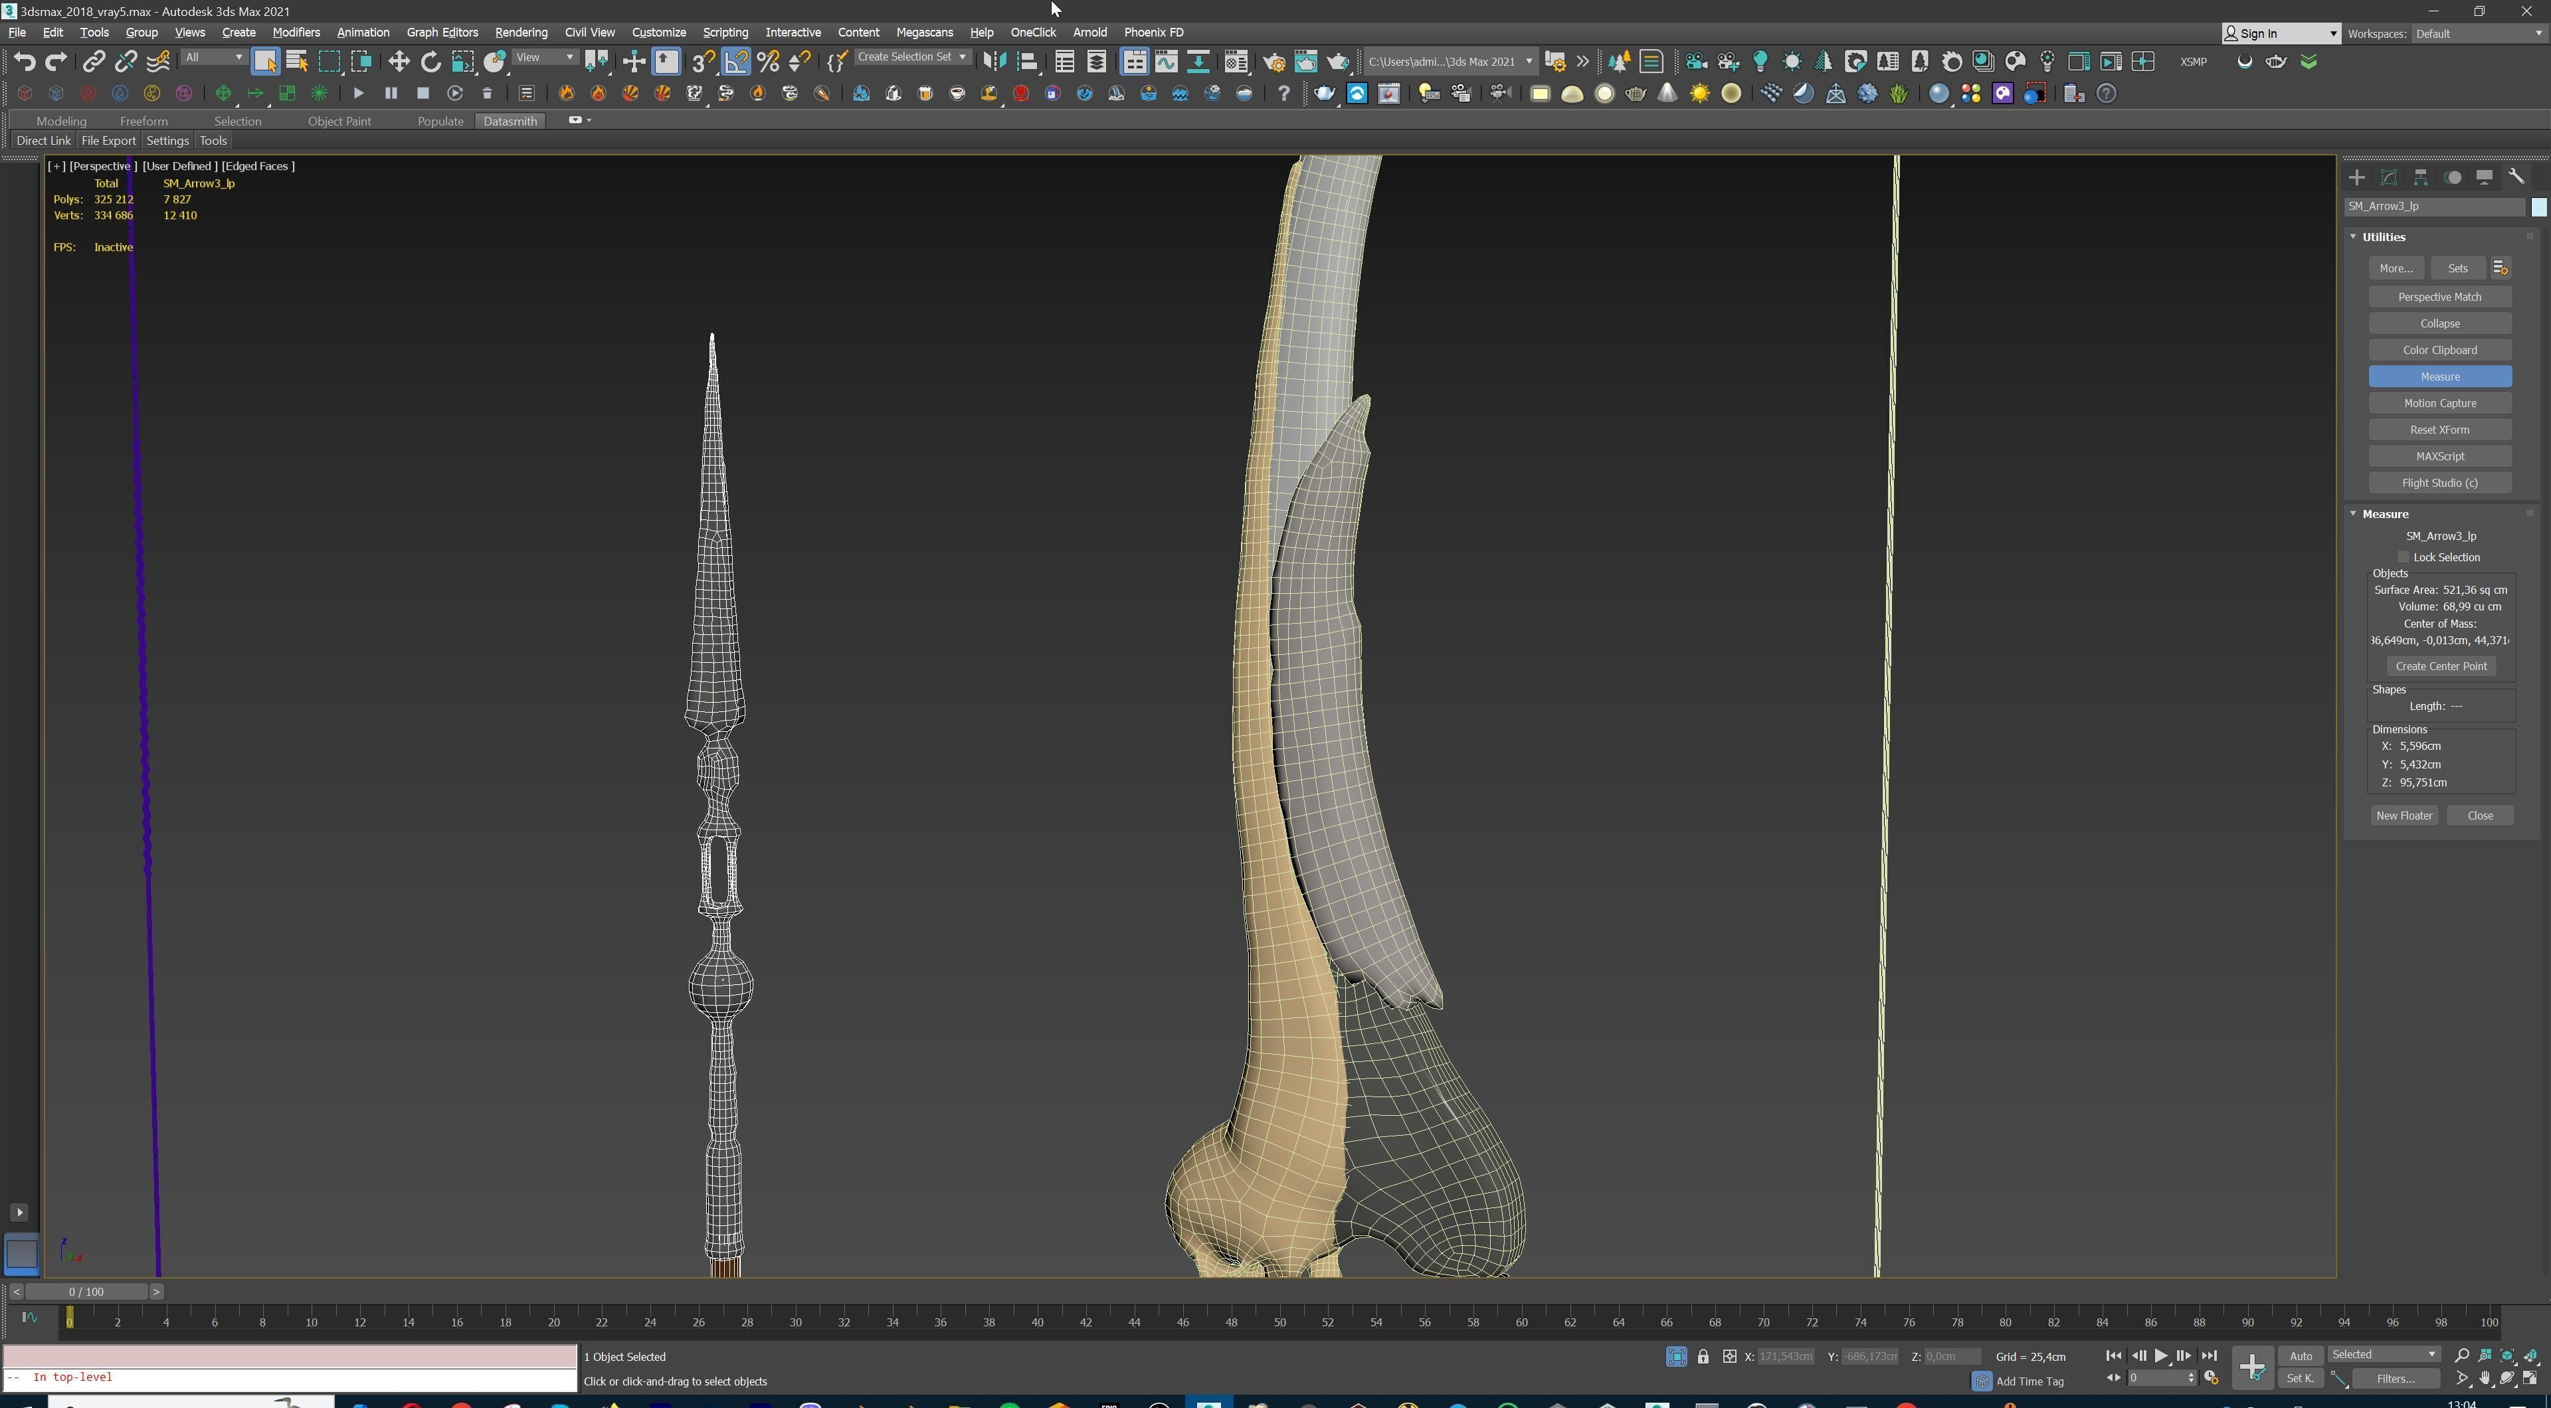The width and height of the screenshot is (2551, 1408).
Task: Open Render Setup teapot icon
Action: 1274,61
